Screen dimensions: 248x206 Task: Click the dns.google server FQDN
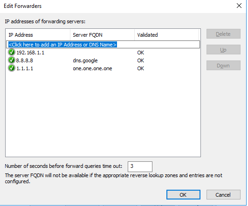coord(85,60)
